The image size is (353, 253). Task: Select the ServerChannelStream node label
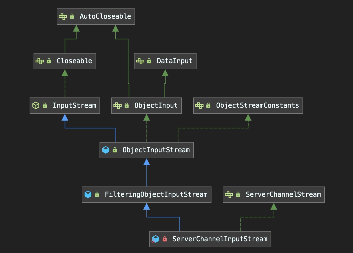coord(283,194)
